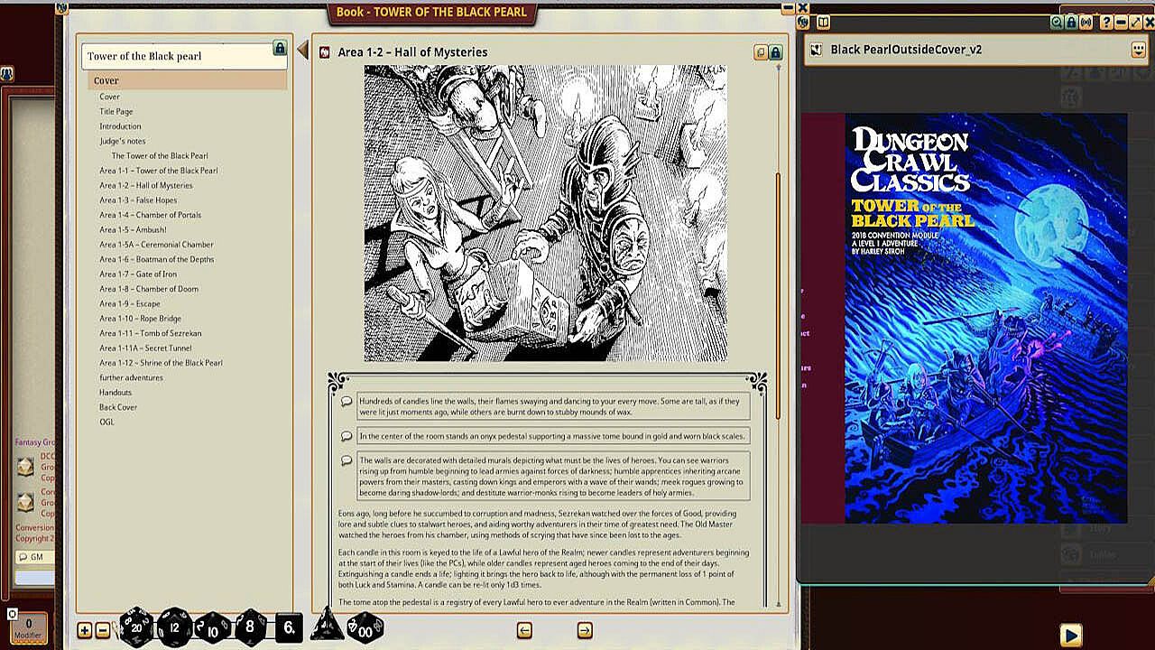The height and width of the screenshot is (650, 1155).
Task: Go to the previous book page
Action: click(x=524, y=630)
